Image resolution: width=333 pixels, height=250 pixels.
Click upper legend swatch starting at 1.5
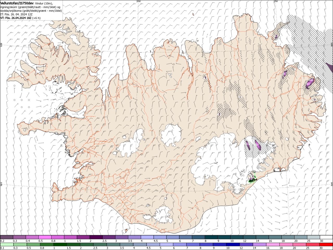coord(83,237)
